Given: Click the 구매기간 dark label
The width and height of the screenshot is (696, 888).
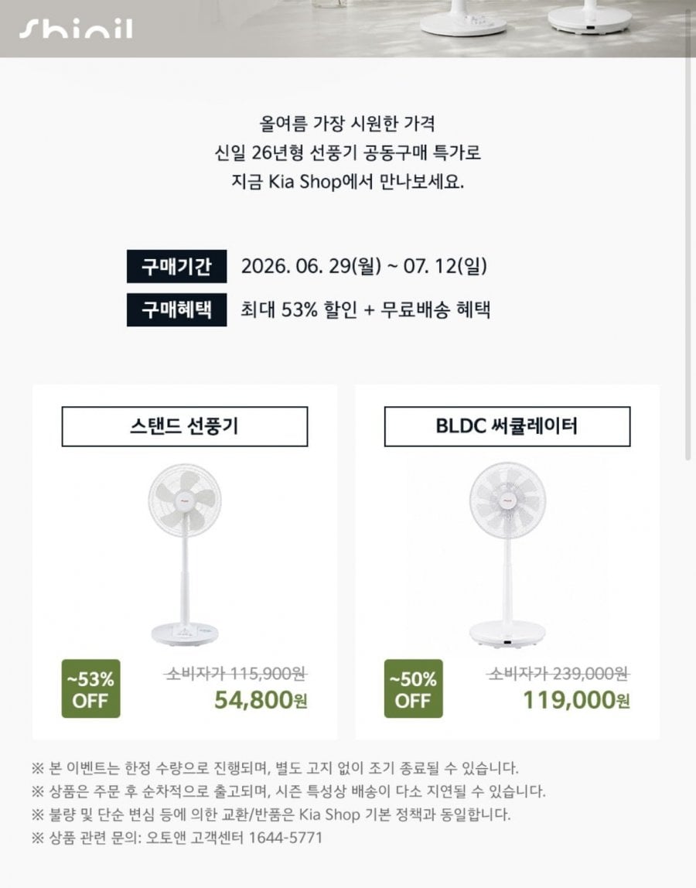Looking at the screenshot, I should tap(176, 266).
